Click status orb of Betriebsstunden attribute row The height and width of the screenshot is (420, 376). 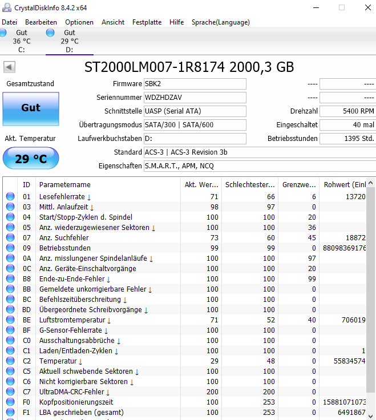[10, 248]
